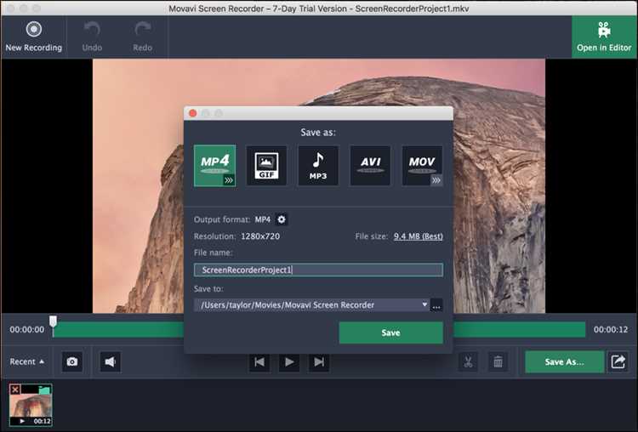Start a New Recording
This screenshot has height=432, width=638.
click(34, 37)
